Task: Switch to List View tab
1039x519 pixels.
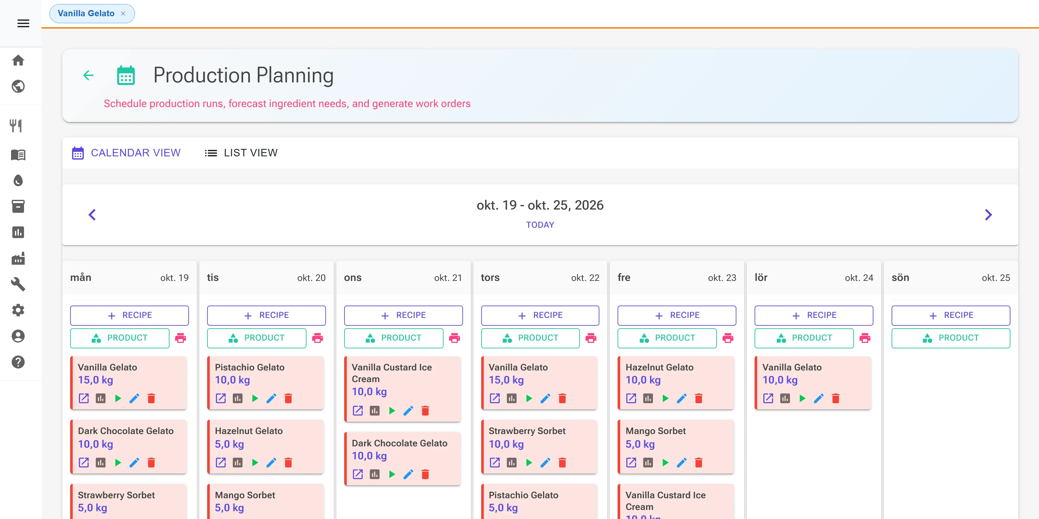Action: coord(241,153)
